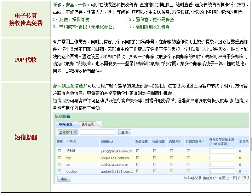The height and width of the screenshot is (193, 252).
Task: Click the line 2、易保管、更容易保密
Action: (151, 19)
